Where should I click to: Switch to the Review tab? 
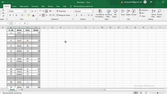(50, 6)
